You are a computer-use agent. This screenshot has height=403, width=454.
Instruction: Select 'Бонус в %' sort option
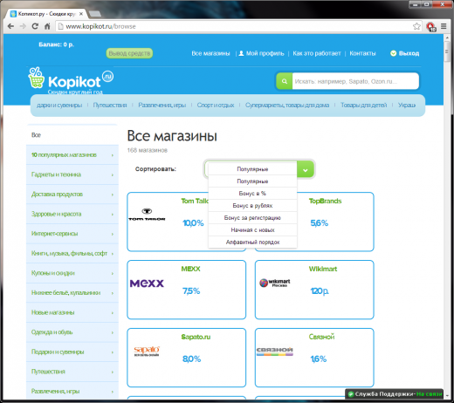click(x=252, y=194)
